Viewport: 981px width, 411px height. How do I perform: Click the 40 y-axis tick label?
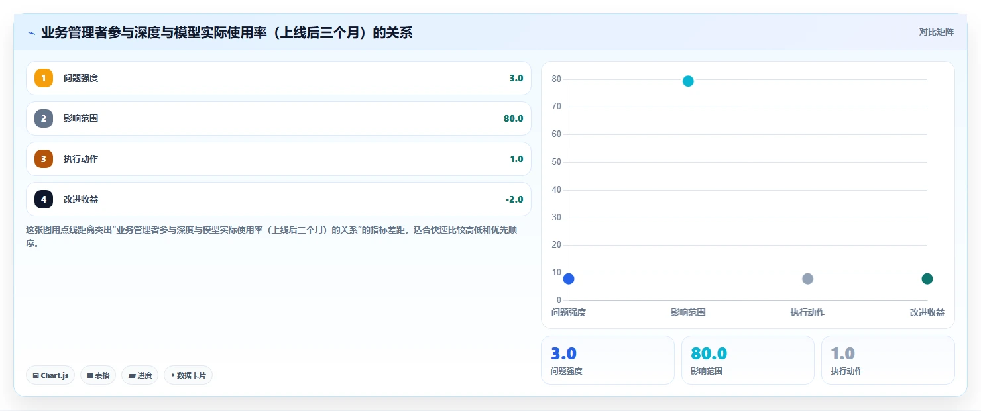(x=556, y=190)
